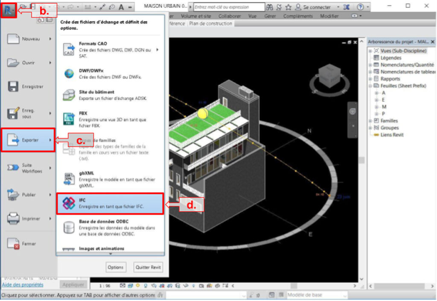
Task: Toggle the sun path display
Action: [x=138, y=285]
